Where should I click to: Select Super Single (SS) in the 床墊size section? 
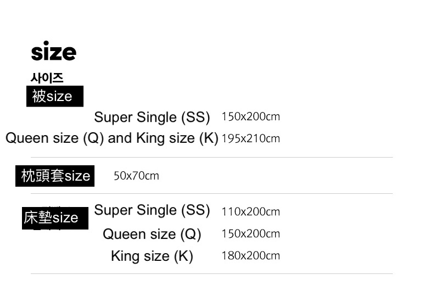pos(152,210)
